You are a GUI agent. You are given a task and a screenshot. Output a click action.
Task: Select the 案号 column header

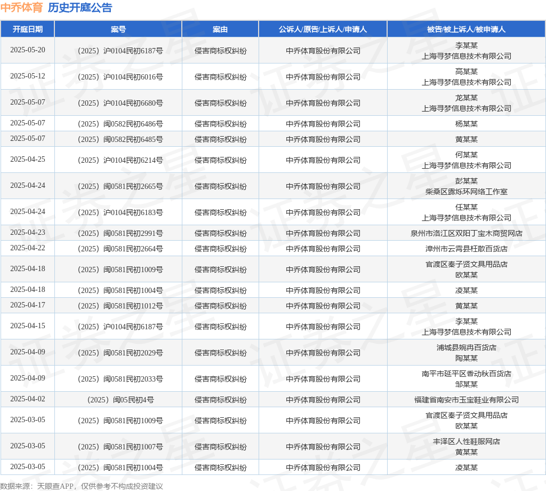click(x=118, y=29)
